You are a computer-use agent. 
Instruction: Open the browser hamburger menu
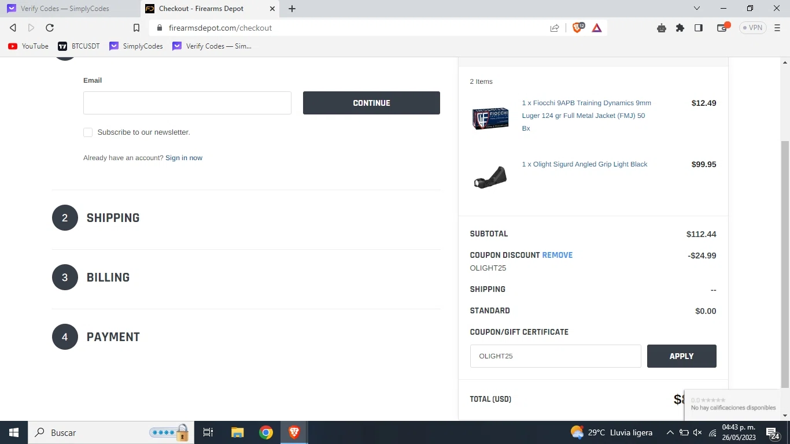click(777, 28)
